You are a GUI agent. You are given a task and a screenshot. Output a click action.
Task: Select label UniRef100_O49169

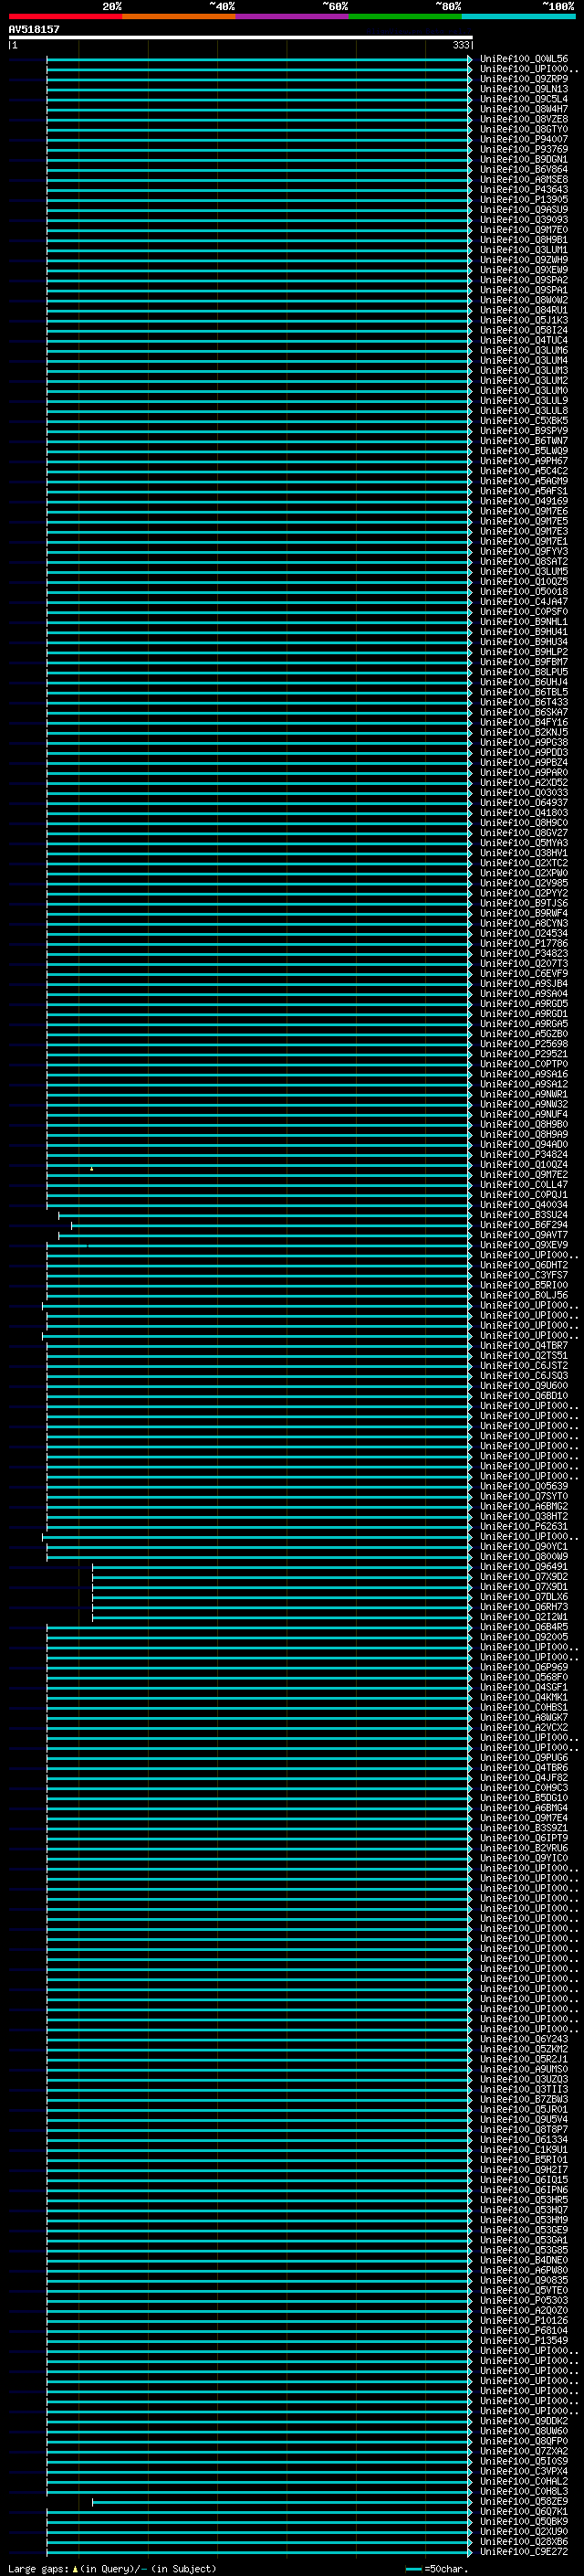[524, 501]
